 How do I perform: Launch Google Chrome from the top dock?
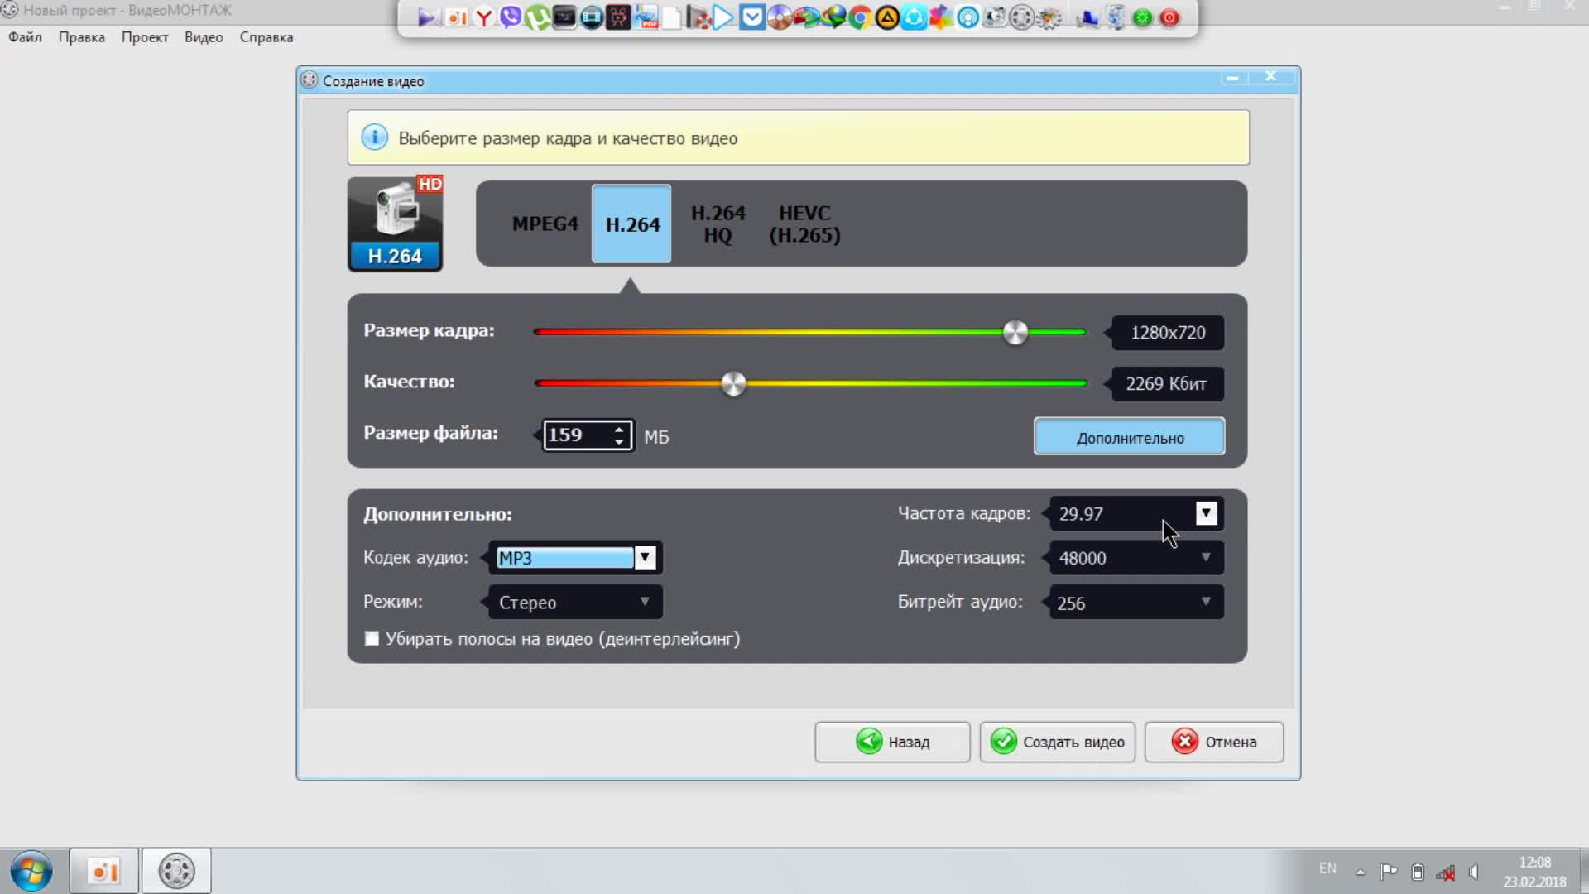[x=859, y=17]
